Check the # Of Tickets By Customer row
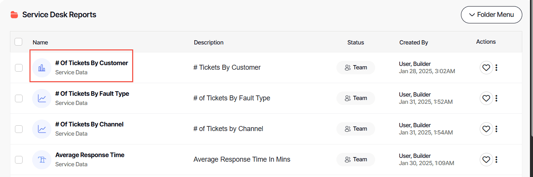The image size is (533, 177). pyautogui.click(x=19, y=68)
